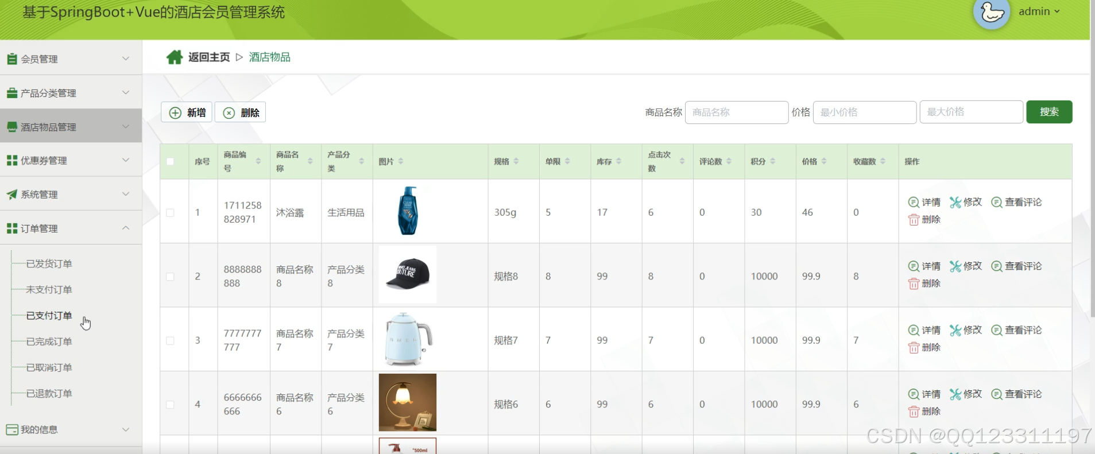Open 已支付订单 menu item
This screenshot has width=1095, height=454.
(x=49, y=316)
